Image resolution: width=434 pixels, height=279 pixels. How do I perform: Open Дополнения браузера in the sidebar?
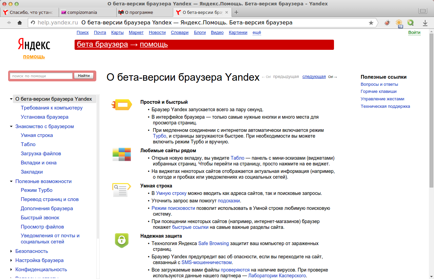click(x=47, y=208)
